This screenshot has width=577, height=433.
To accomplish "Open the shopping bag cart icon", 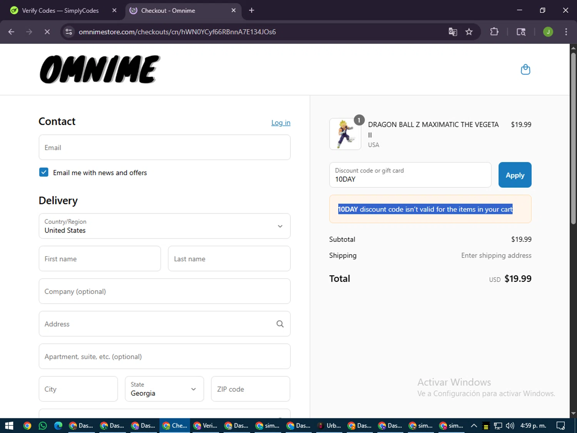I will (525, 70).
